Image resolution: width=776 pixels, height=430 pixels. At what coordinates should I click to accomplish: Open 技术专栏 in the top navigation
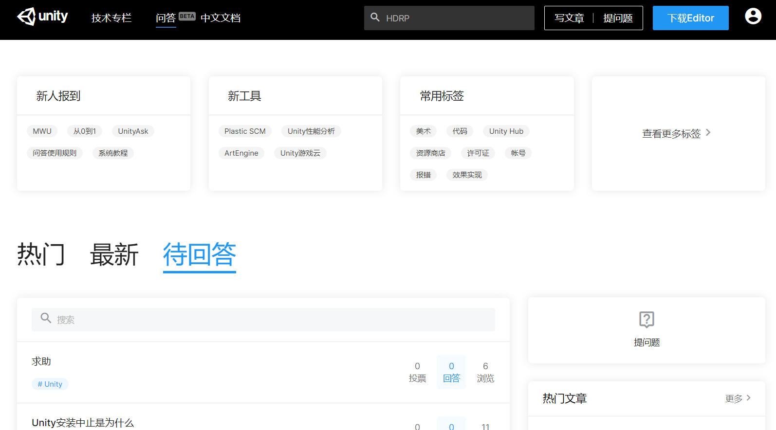click(x=111, y=18)
